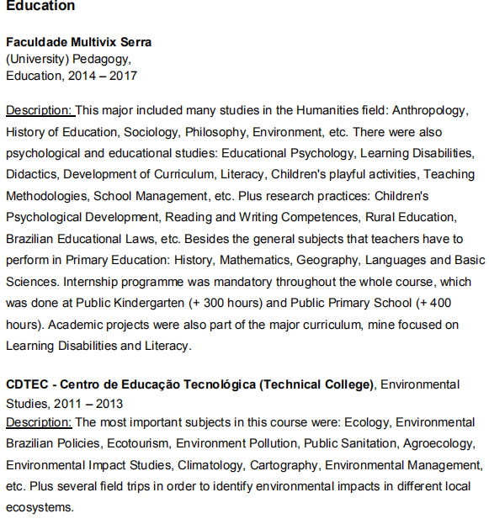This screenshot has height=524, width=489.
Task: Click the word Cartography in CDTEC description
Action: 285,465
